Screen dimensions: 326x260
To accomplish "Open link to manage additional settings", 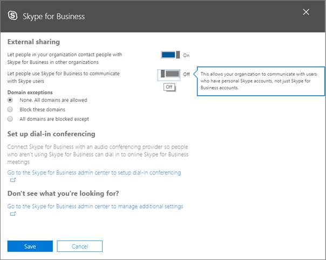I will point(95,206).
